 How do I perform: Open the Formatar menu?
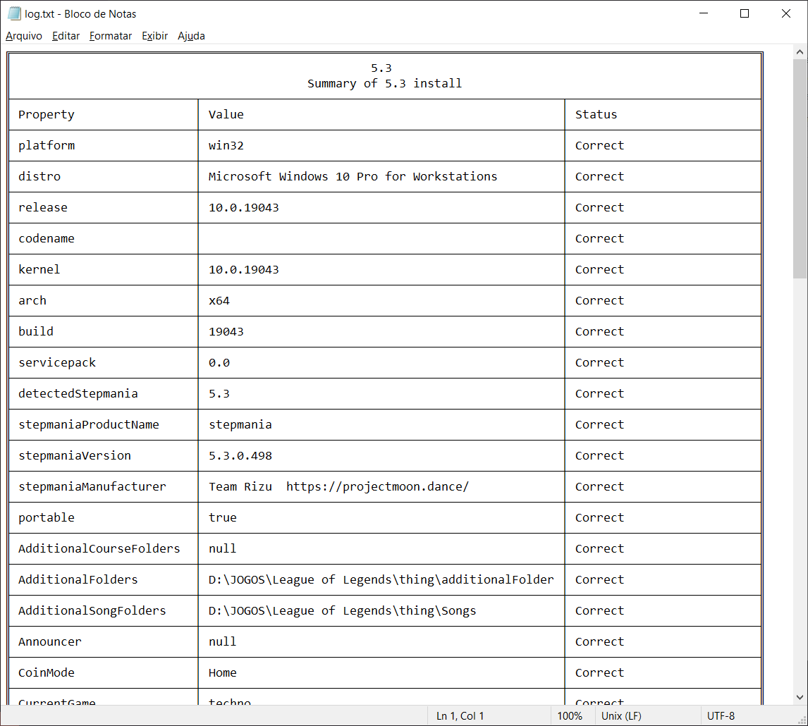pyautogui.click(x=110, y=36)
